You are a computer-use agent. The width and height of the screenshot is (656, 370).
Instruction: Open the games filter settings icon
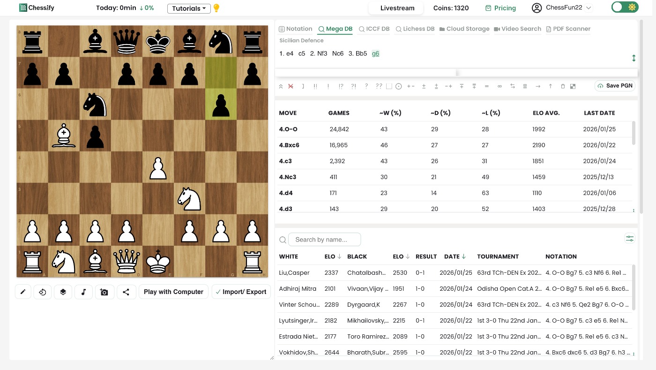(629, 239)
